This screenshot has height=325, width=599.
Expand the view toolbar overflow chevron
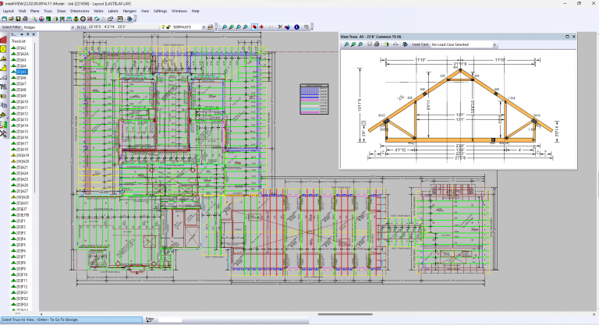tap(312, 27)
